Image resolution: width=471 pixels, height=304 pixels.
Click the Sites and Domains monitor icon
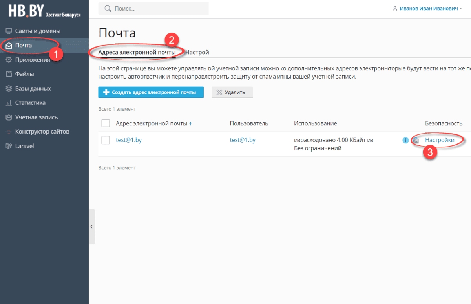tap(9, 31)
